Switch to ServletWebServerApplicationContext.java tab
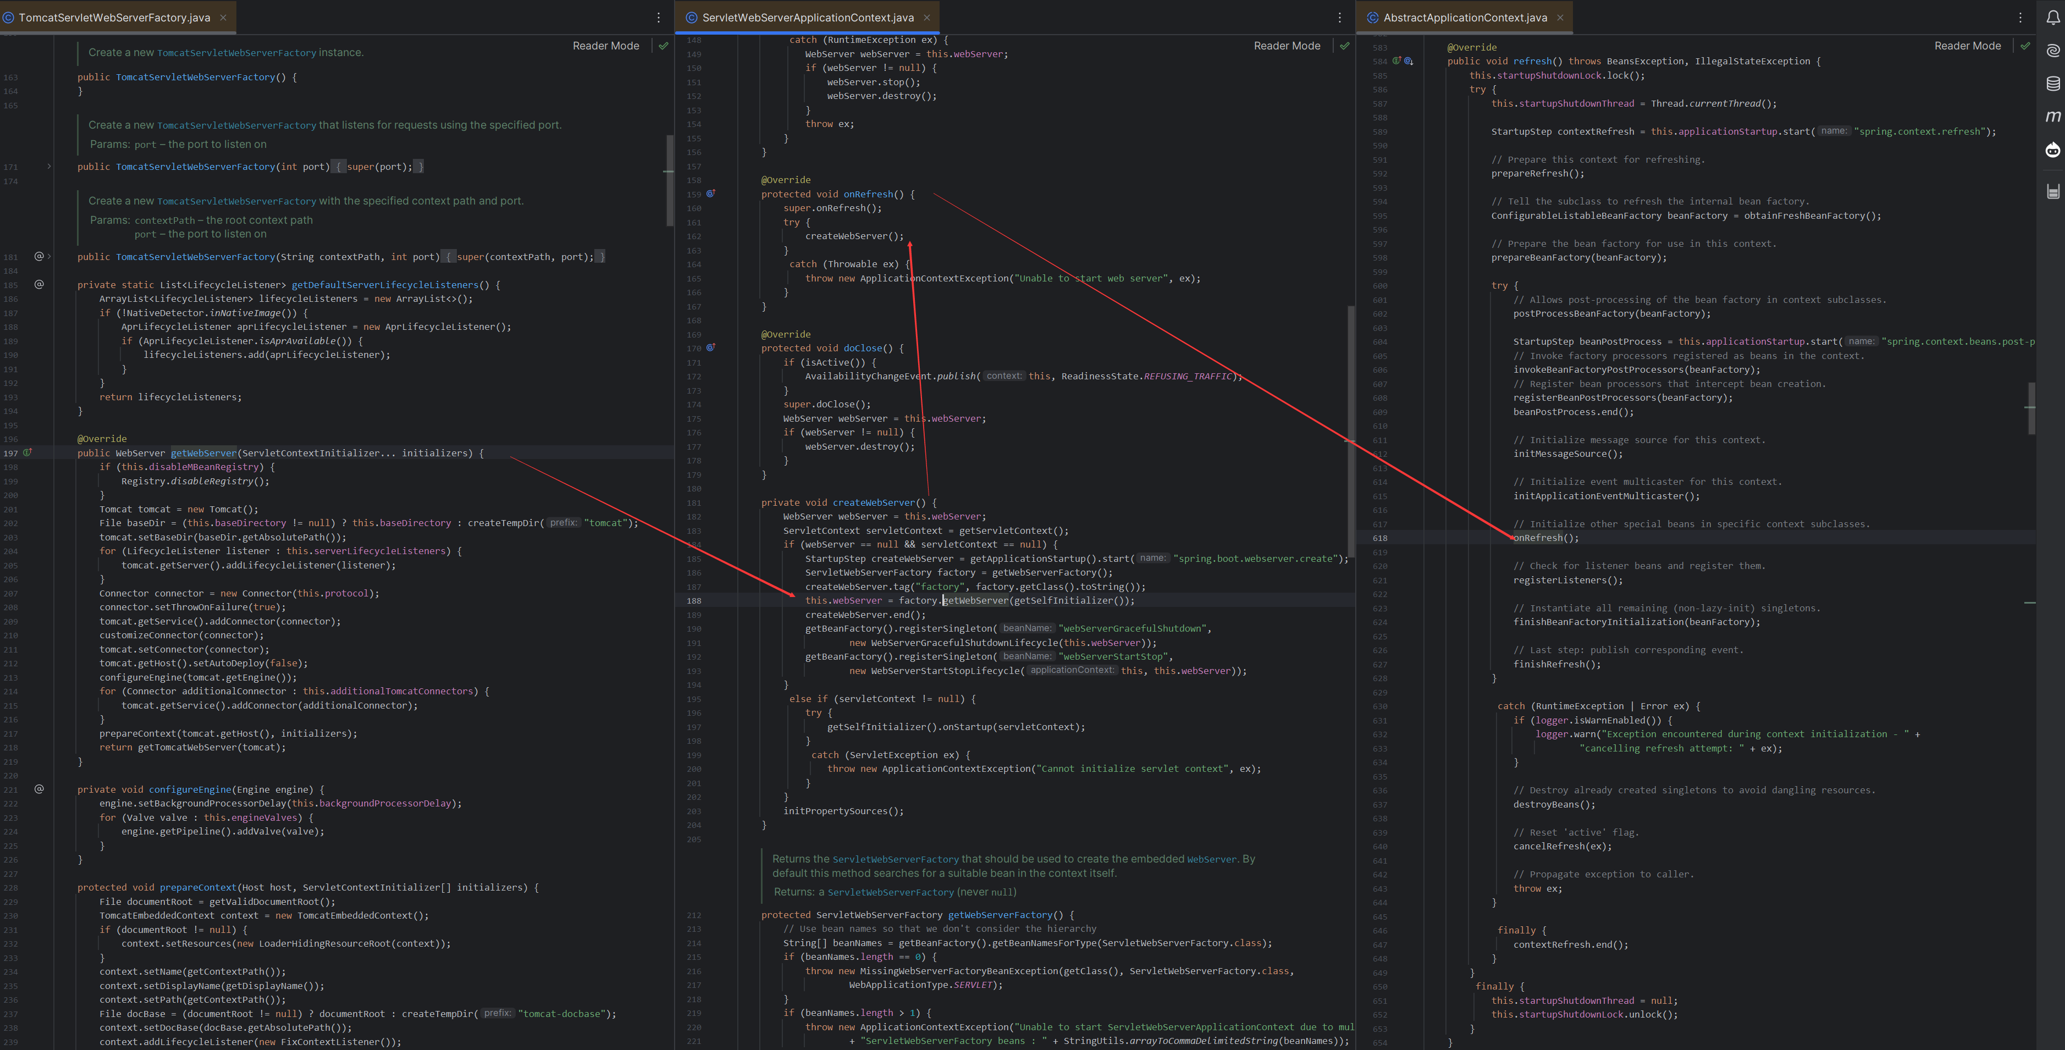Image resolution: width=2065 pixels, height=1050 pixels. 807,18
